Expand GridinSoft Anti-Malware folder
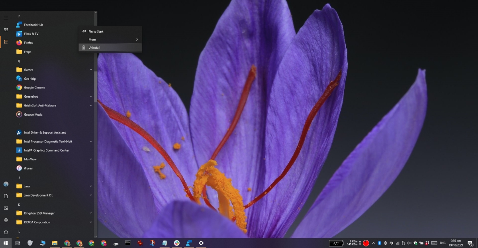478x248 pixels. pos(54,106)
